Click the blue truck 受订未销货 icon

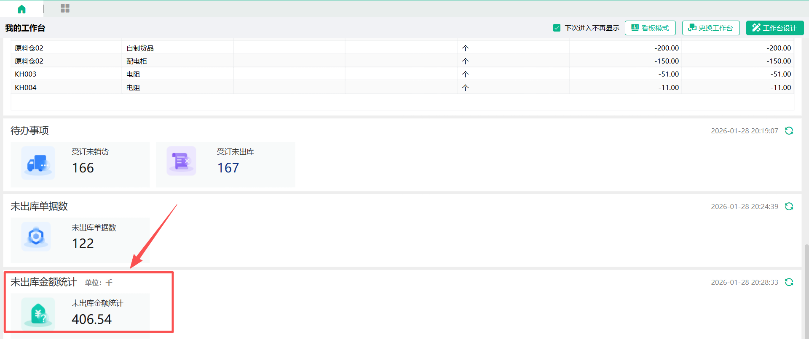click(38, 163)
